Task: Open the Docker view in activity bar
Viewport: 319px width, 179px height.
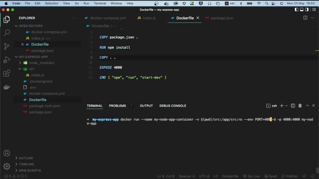Action: pos(6,87)
